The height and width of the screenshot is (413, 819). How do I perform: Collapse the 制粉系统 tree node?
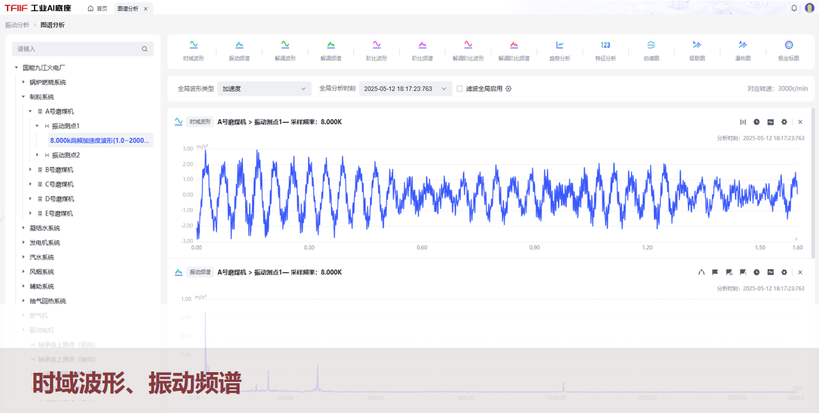(23, 97)
